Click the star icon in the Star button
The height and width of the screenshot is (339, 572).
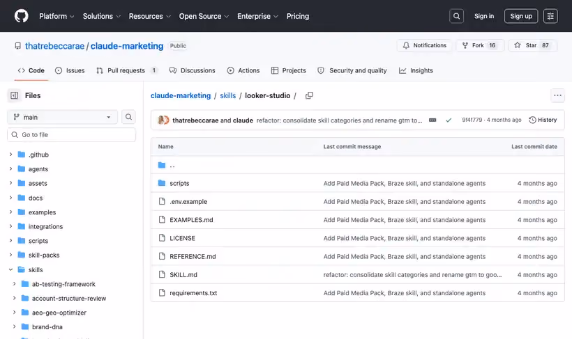coord(518,45)
